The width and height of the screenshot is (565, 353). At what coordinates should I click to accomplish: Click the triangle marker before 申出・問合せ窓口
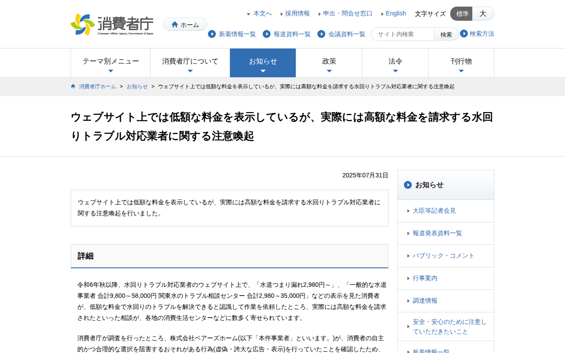pyautogui.click(x=320, y=14)
